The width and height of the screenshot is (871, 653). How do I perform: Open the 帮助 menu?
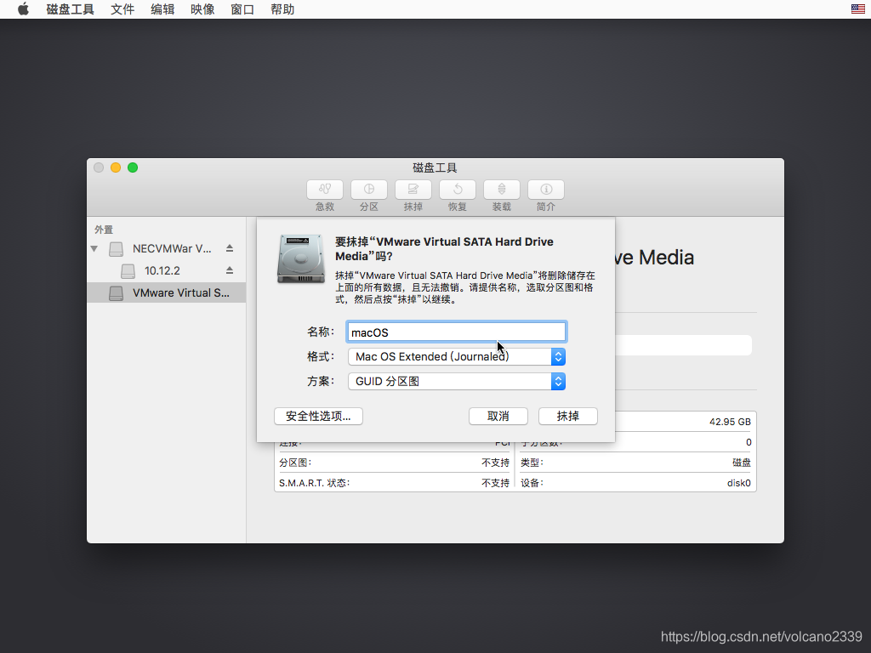(x=282, y=9)
